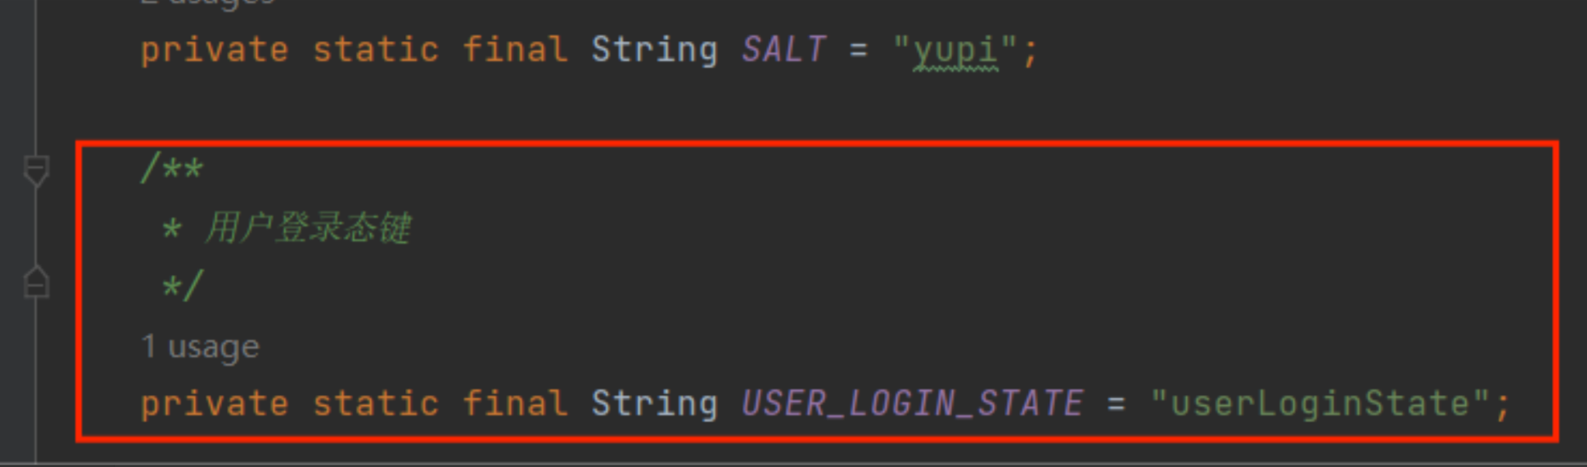Click the static keyword on the SALT line
This screenshot has height=467, width=1587.
click(x=376, y=50)
